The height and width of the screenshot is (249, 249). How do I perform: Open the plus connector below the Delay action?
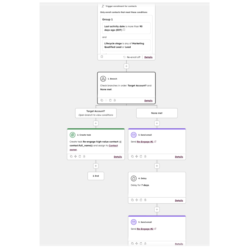[x=157, y=209]
